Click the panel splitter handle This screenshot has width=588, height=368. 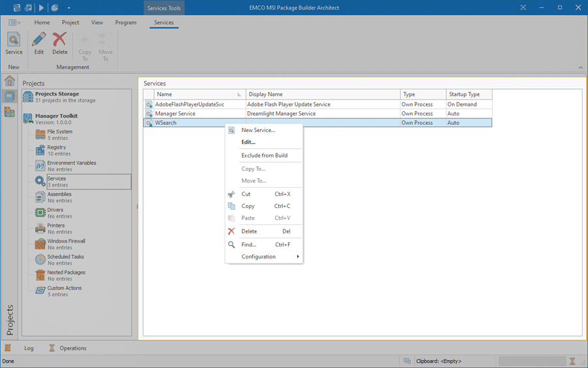coord(137,207)
